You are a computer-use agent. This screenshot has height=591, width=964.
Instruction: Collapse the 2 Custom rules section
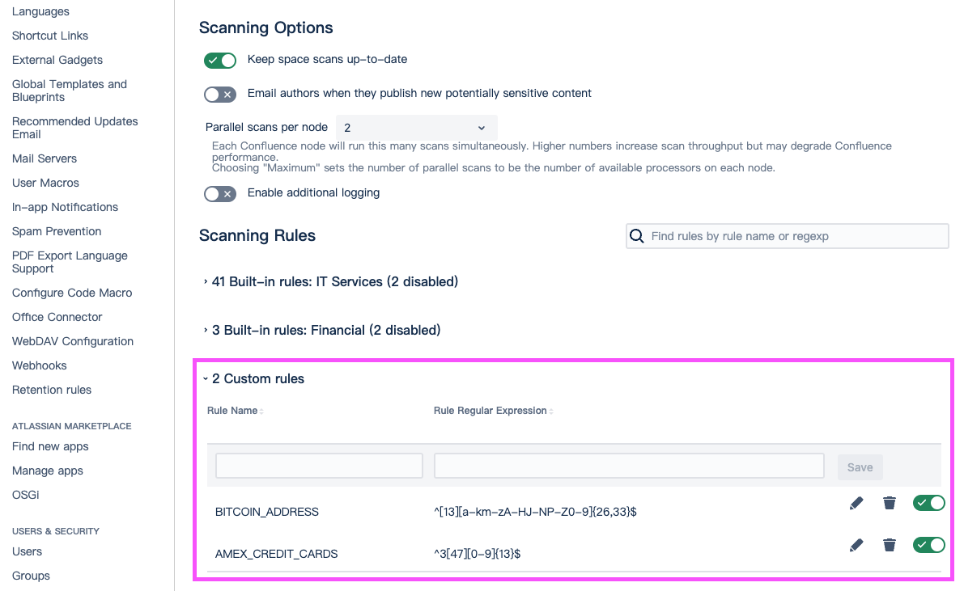coord(257,378)
